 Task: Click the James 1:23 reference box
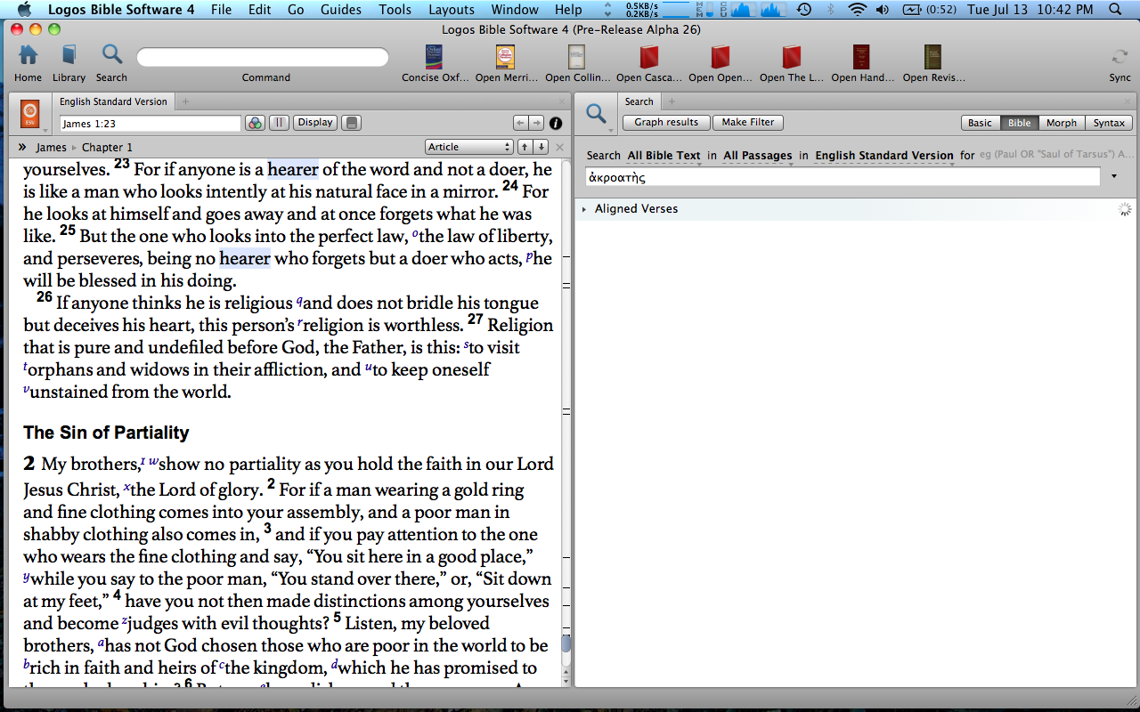(150, 124)
